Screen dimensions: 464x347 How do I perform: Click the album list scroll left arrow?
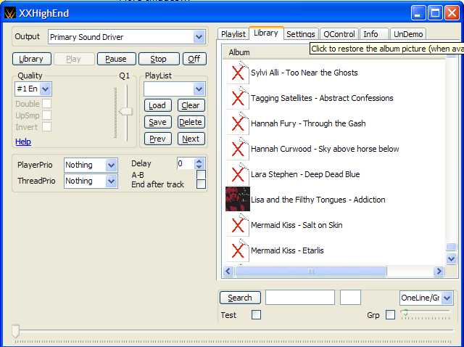pos(228,272)
